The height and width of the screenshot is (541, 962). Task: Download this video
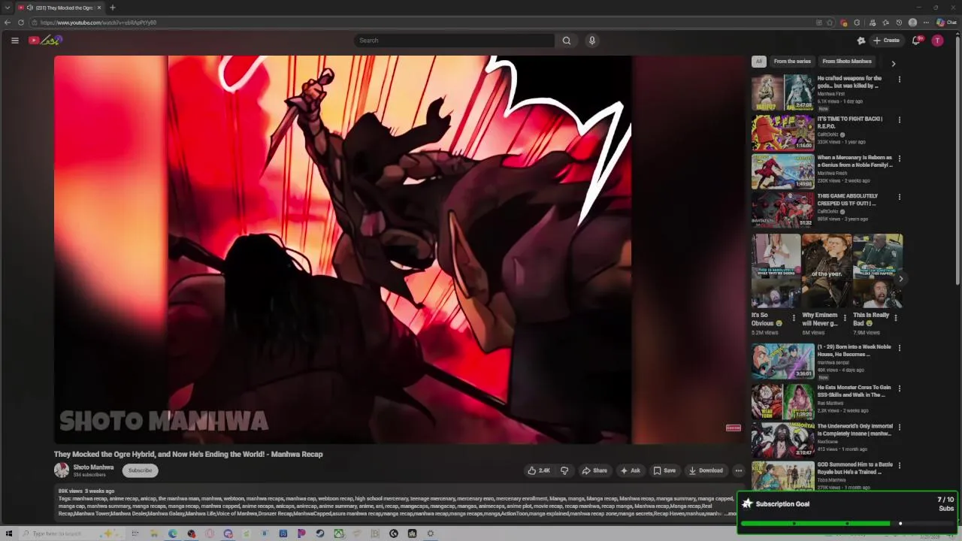point(706,470)
